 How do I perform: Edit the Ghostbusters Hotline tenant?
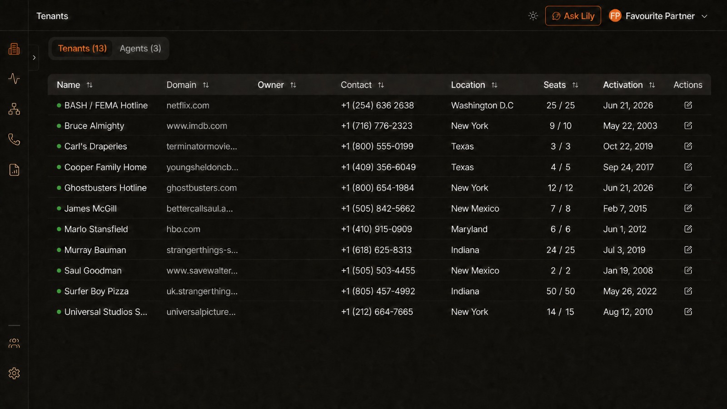pyautogui.click(x=688, y=188)
